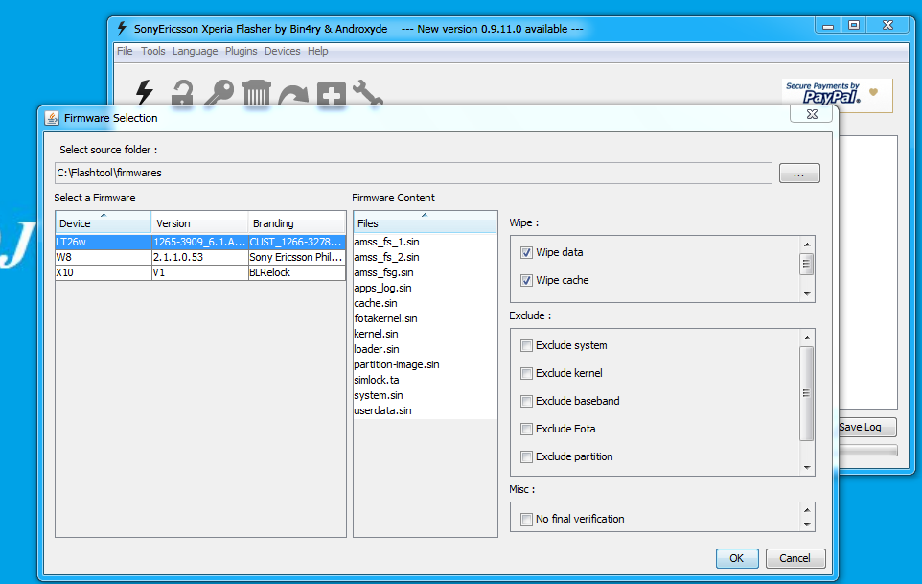Select kernel.sin file
Screen dimensions: 922x584
pos(426,334)
